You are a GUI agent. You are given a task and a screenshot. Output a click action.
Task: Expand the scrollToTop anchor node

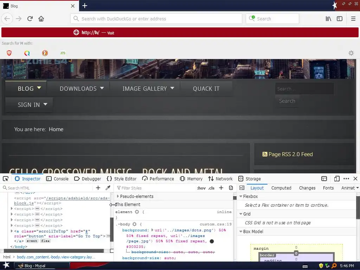click(x=12, y=231)
